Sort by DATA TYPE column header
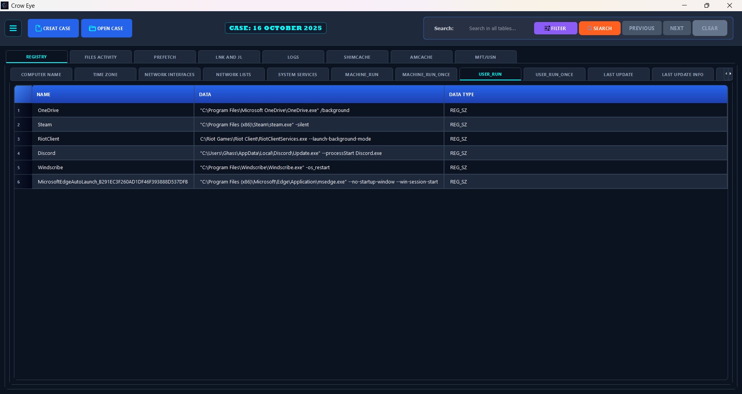The width and height of the screenshot is (742, 394). [586, 94]
